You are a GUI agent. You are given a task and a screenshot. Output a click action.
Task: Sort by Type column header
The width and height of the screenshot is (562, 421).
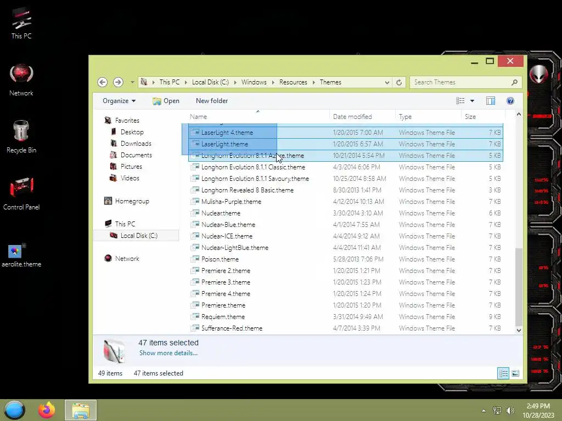tap(428, 117)
